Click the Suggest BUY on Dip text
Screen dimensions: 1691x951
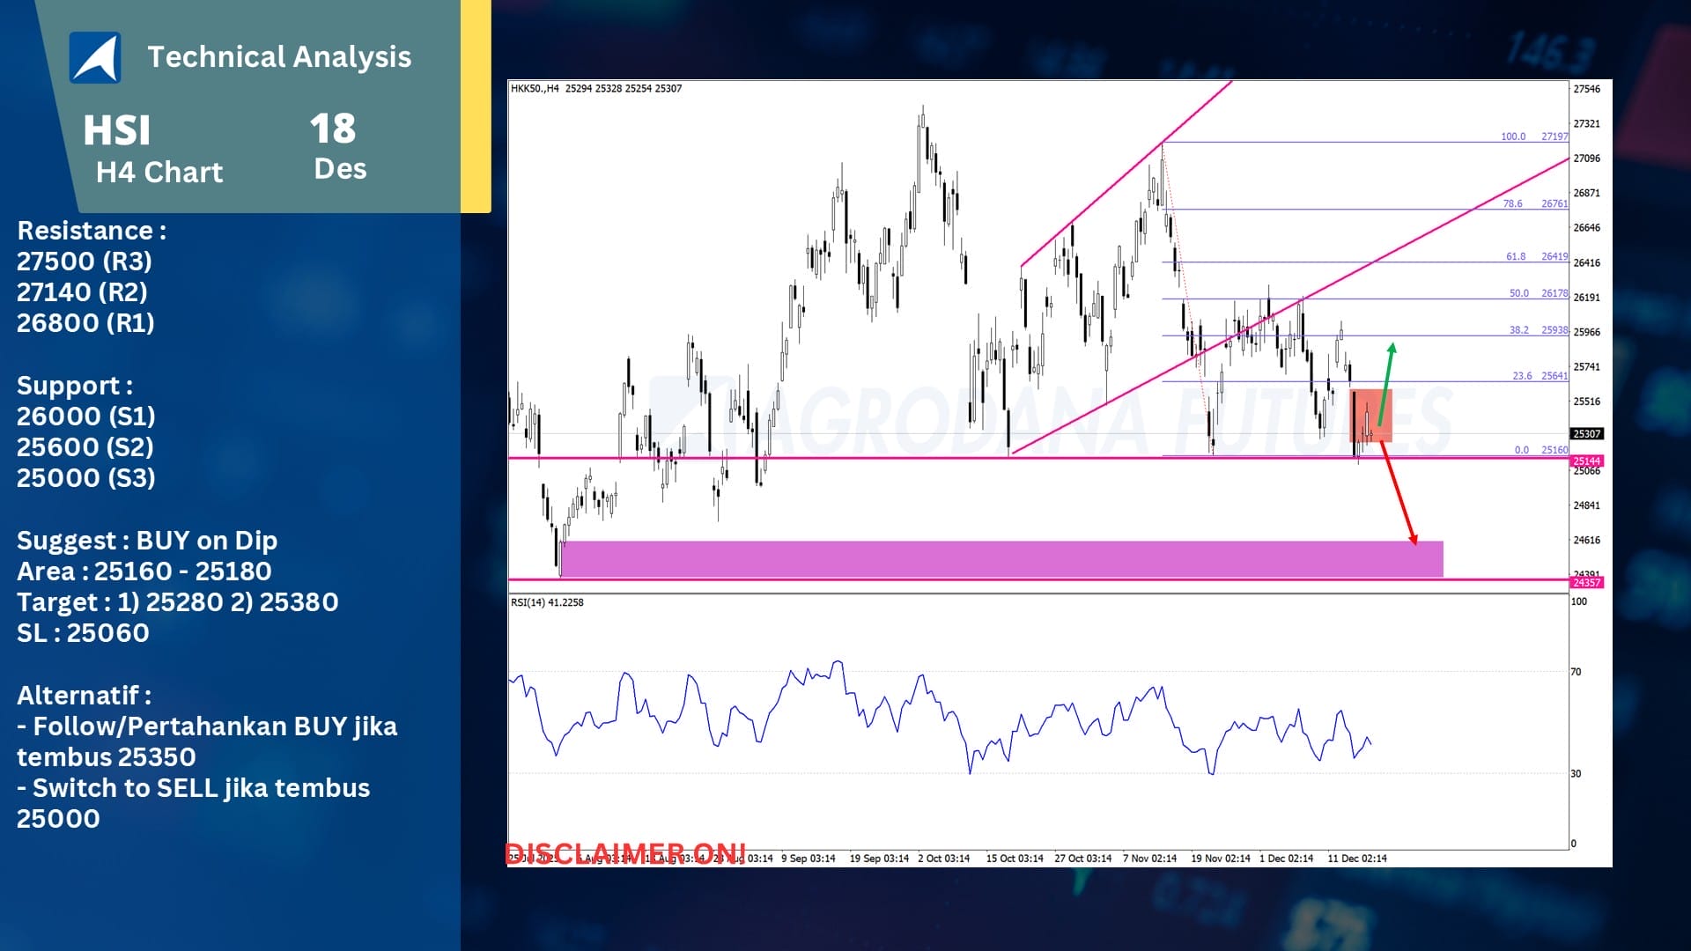[147, 541]
